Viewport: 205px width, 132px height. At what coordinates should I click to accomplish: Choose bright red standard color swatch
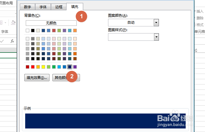click(33, 67)
